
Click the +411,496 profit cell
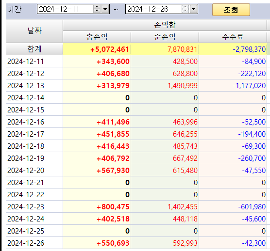97,122
